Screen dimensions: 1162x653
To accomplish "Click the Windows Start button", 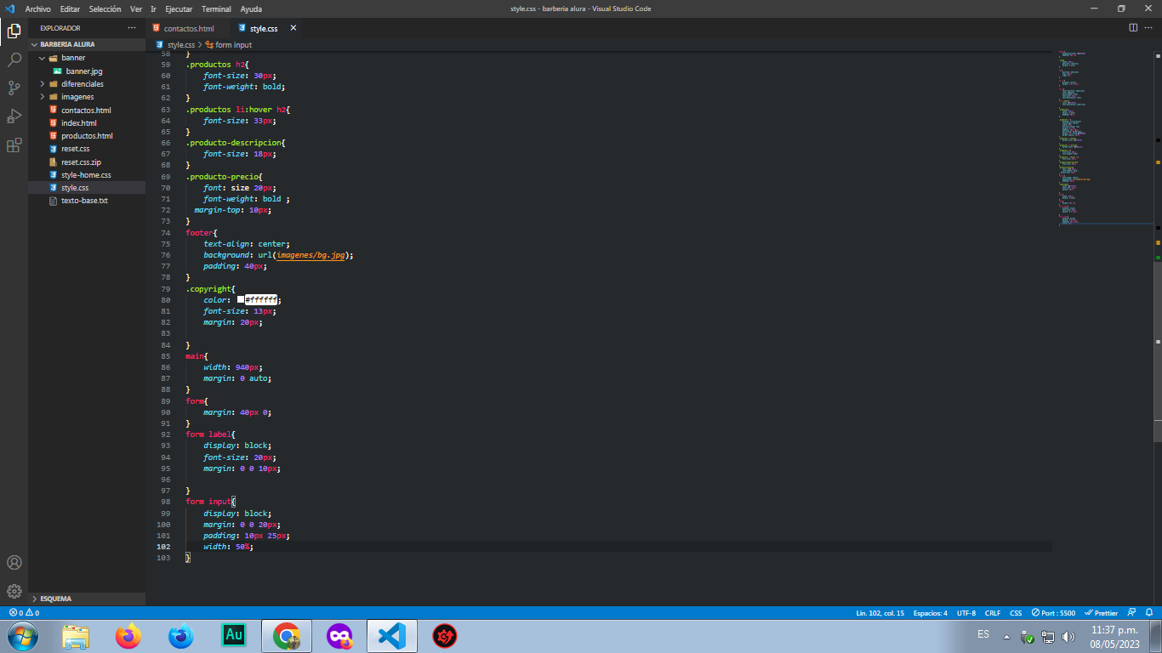I will point(22,635).
